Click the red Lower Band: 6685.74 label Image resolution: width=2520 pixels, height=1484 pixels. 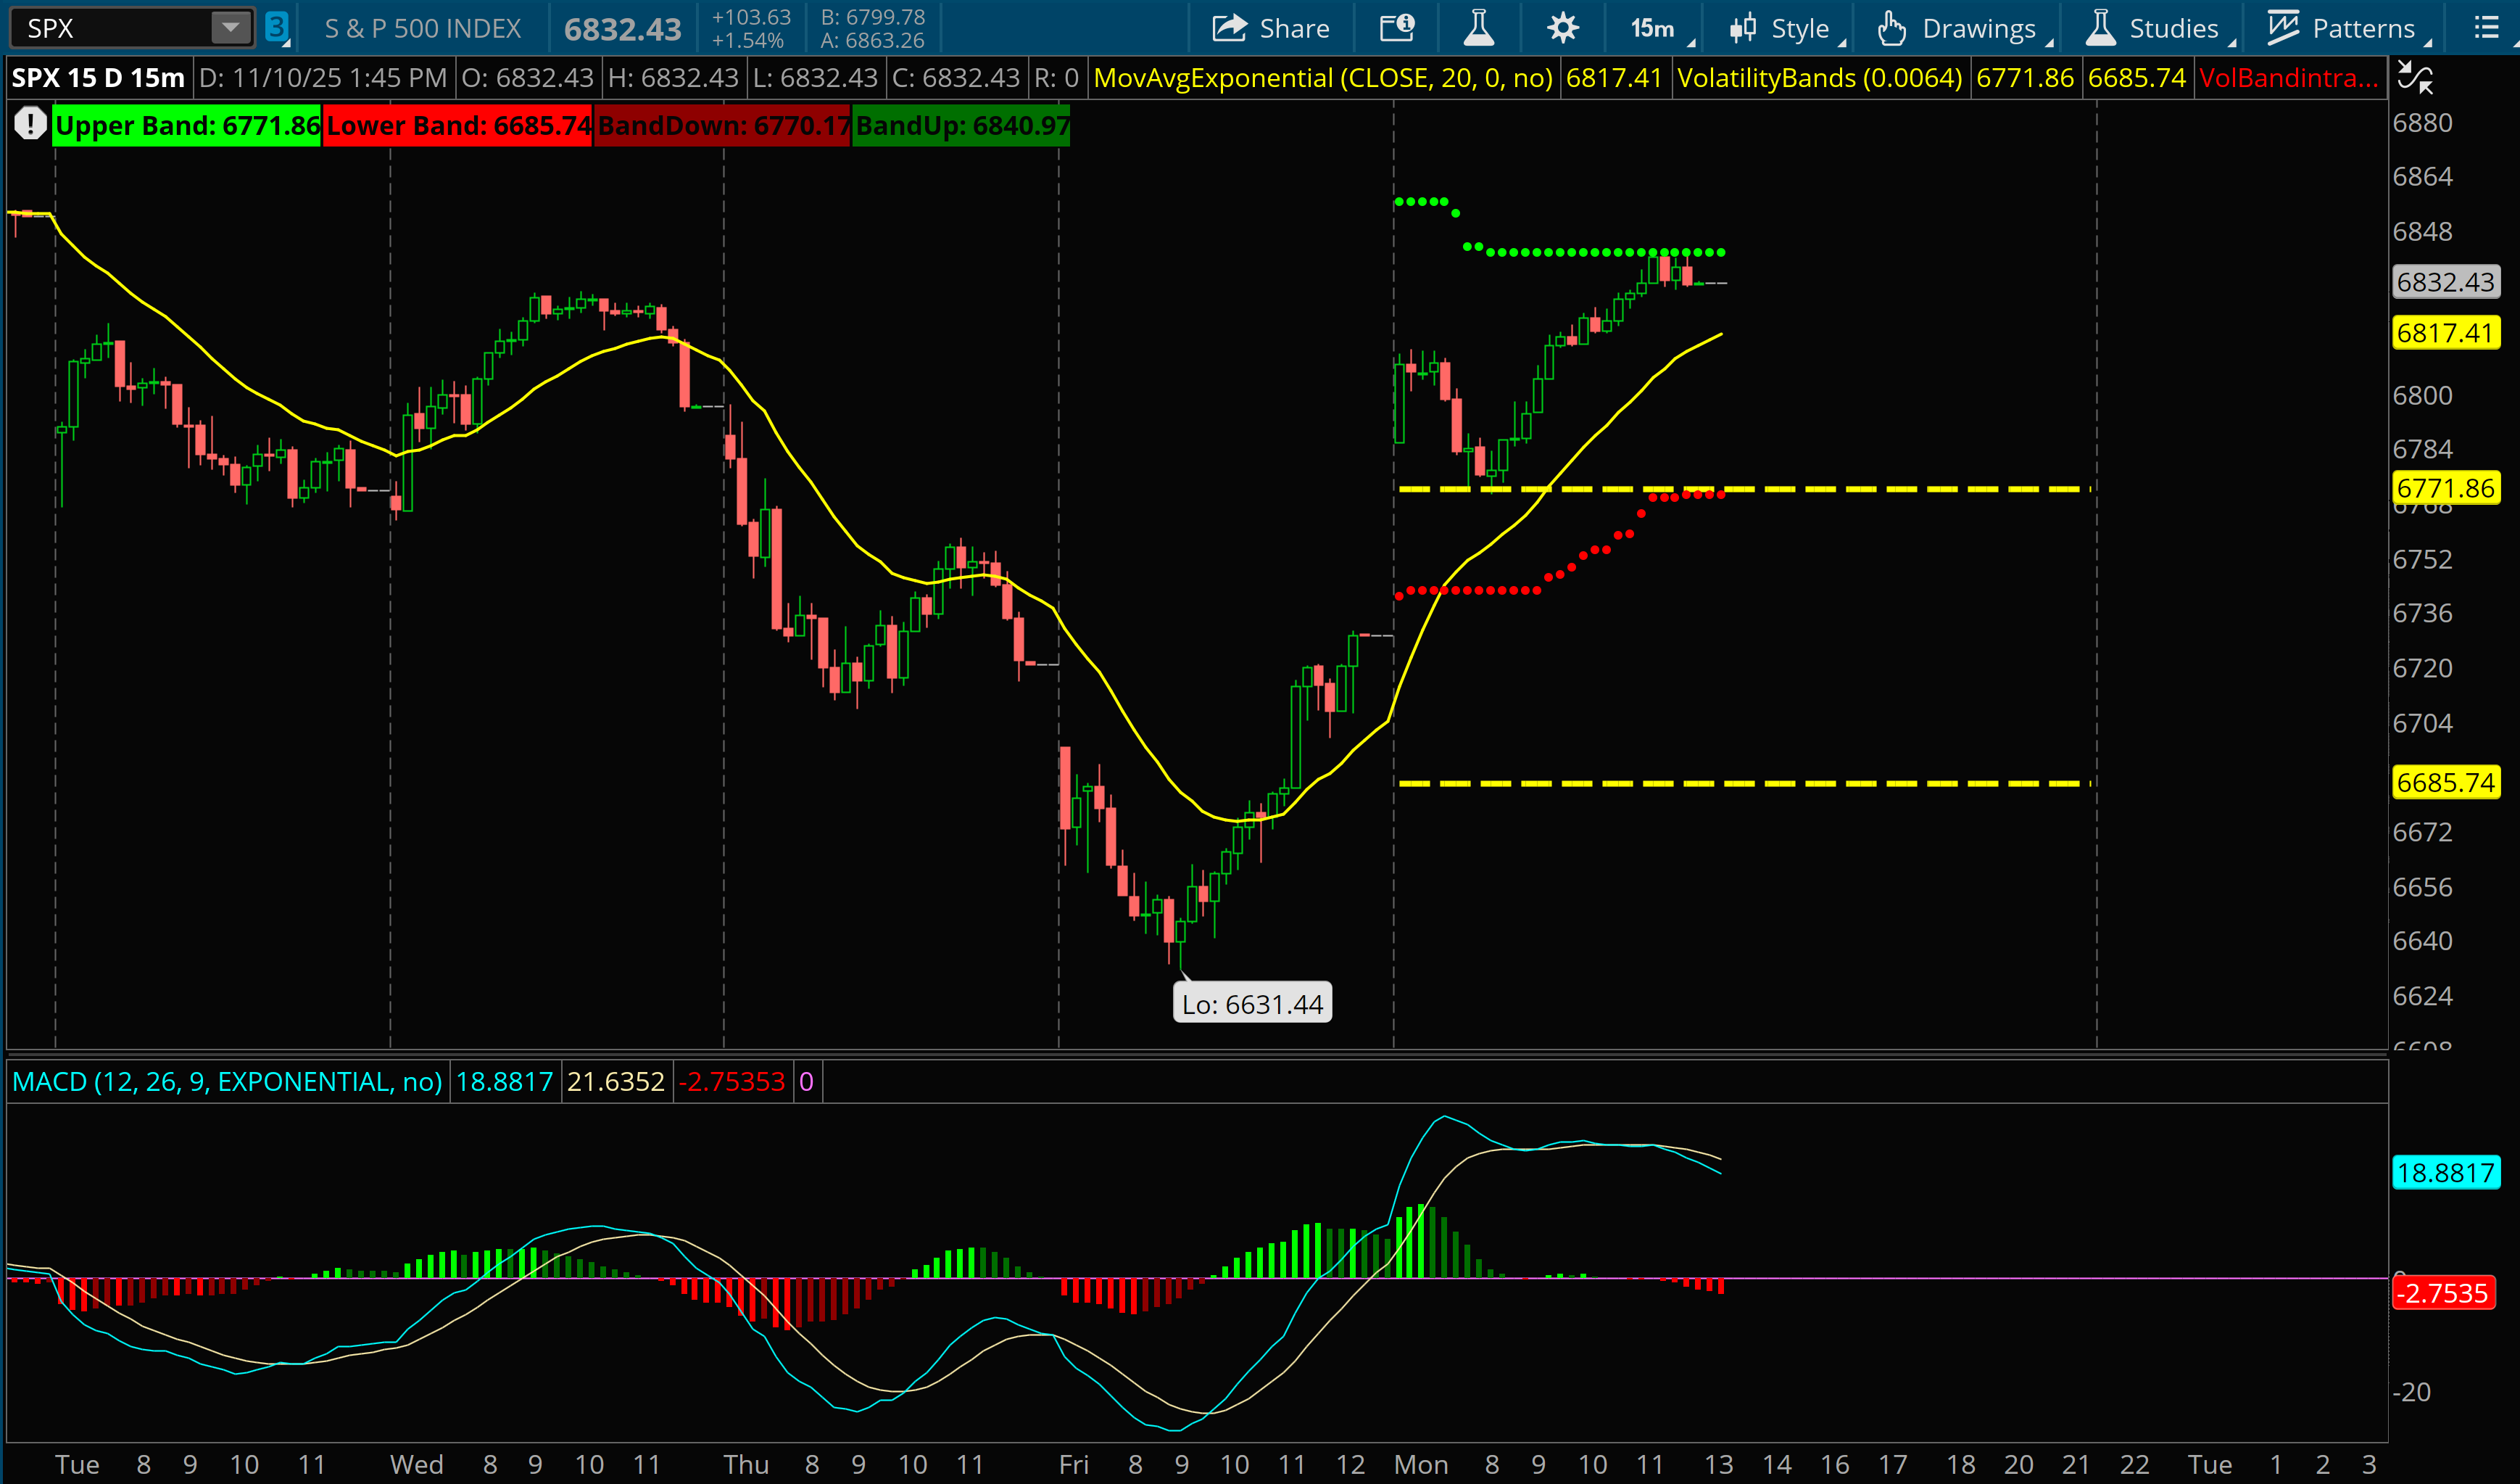458,125
